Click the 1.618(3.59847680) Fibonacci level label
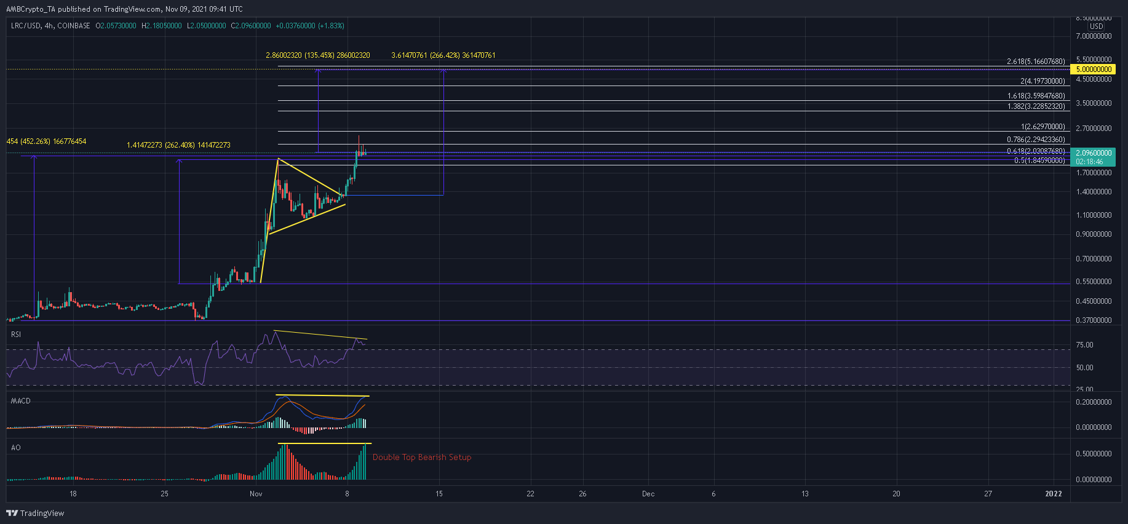 [1036, 96]
